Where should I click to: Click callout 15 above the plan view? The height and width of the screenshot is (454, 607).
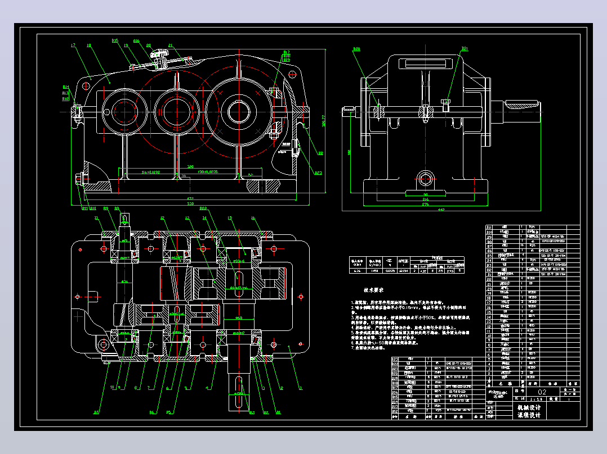[x=230, y=218]
